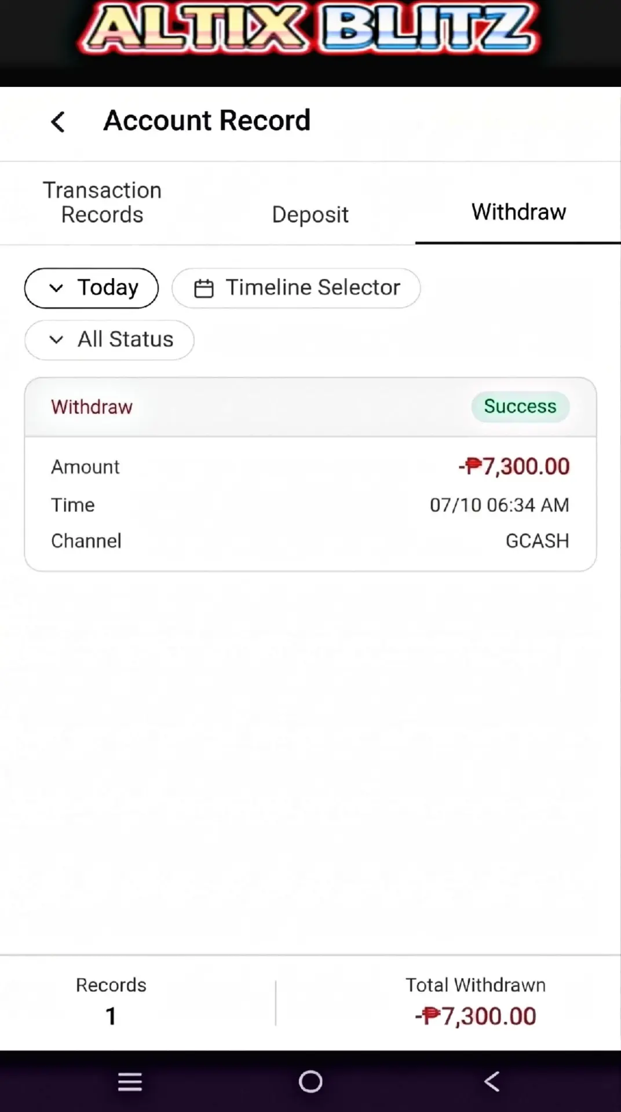Select the Withdraw tab

coord(518,212)
